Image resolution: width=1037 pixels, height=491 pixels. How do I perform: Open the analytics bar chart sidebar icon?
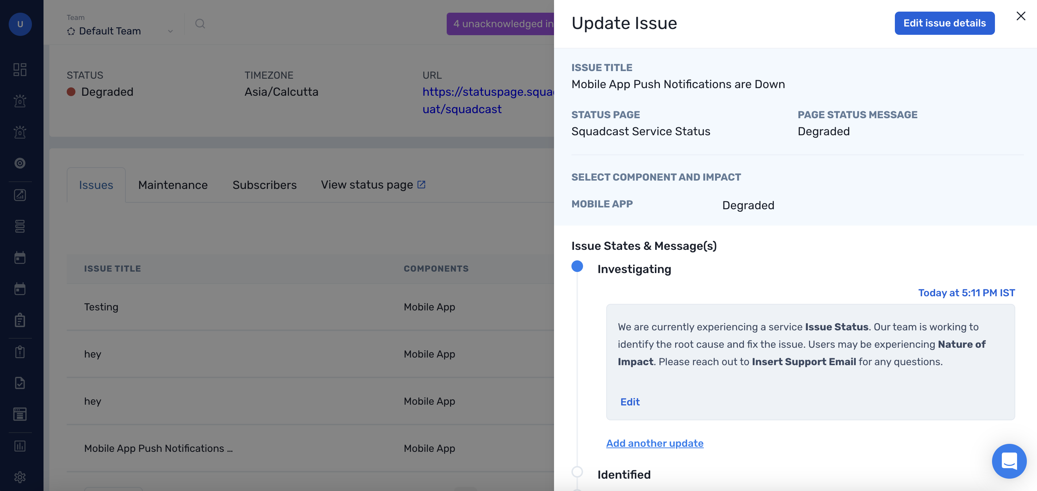(x=20, y=446)
